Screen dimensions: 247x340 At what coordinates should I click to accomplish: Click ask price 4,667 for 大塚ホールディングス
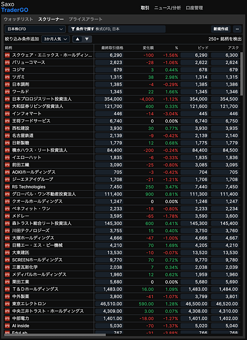point(225,238)
